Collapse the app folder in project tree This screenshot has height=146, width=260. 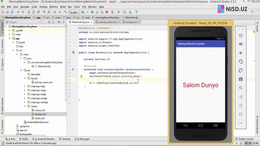9,39
